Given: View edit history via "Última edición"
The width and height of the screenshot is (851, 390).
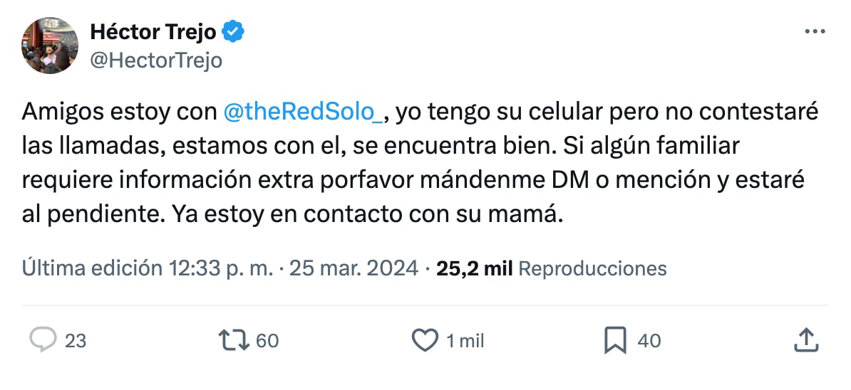Looking at the screenshot, I should pyautogui.click(x=93, y=268).
